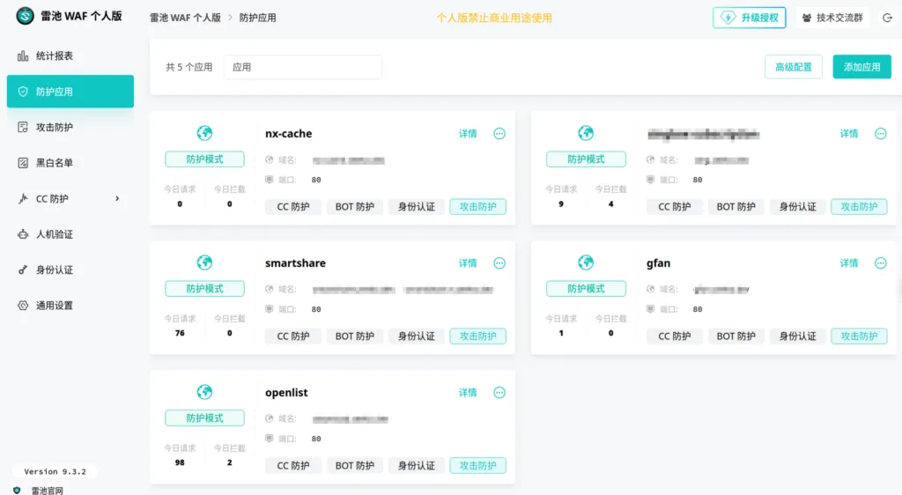Click the logout icon at top right

[887, 18]
